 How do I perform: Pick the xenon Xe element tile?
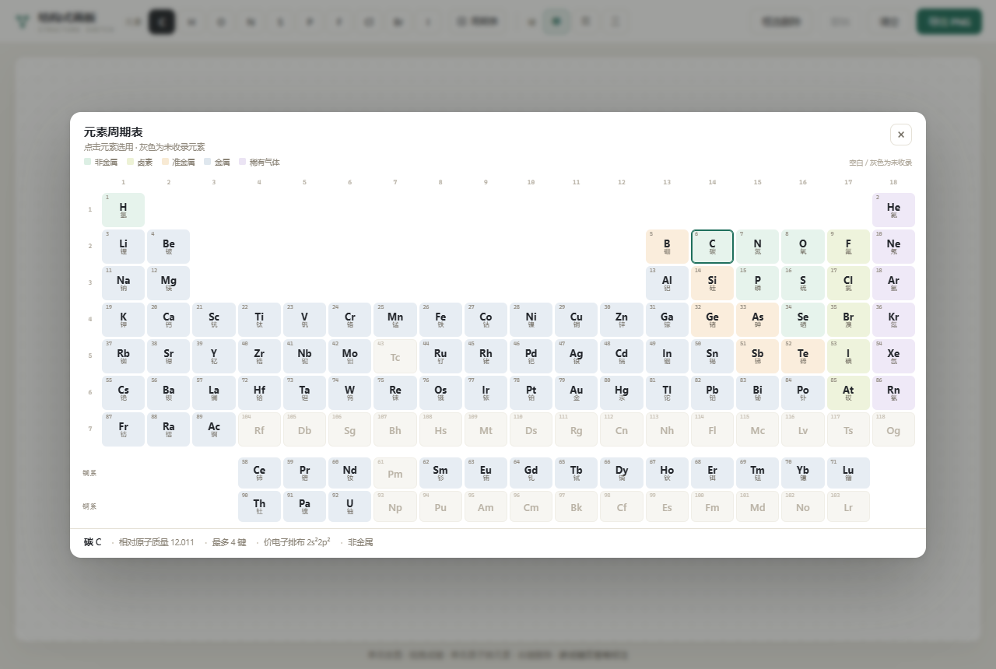pyautogui.click(x=893, y=356)
